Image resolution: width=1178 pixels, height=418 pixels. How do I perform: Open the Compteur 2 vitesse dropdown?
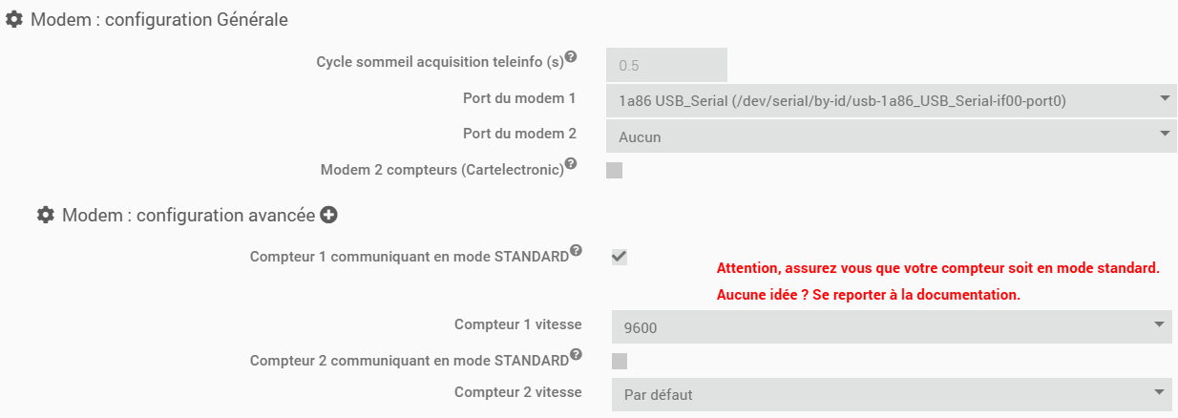tap(894, 393)
